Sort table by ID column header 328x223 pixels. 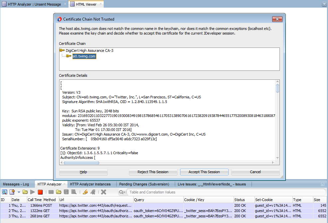click(x=5, y=200)
